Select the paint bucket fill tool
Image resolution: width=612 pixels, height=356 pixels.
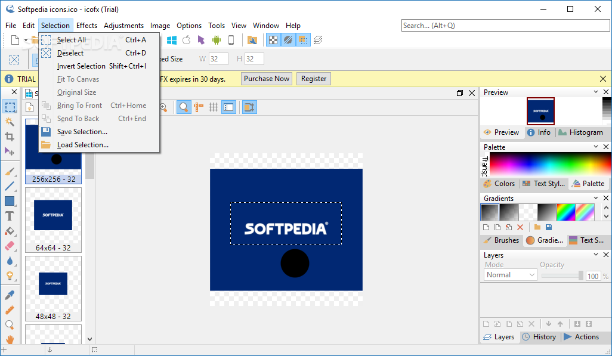click(x=10, y=231)
